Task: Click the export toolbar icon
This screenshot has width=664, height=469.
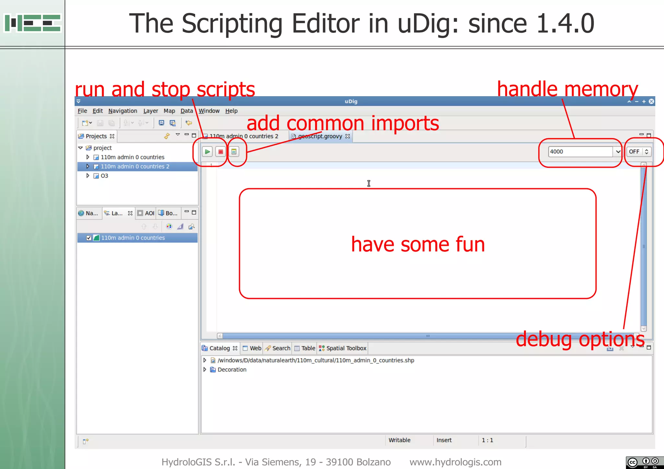Action: click(141, 123)
